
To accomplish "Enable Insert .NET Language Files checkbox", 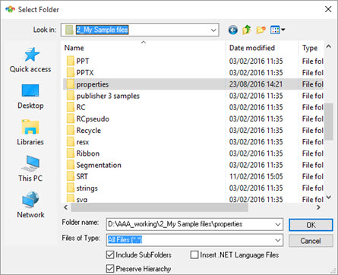I will [x=194, y=254].
